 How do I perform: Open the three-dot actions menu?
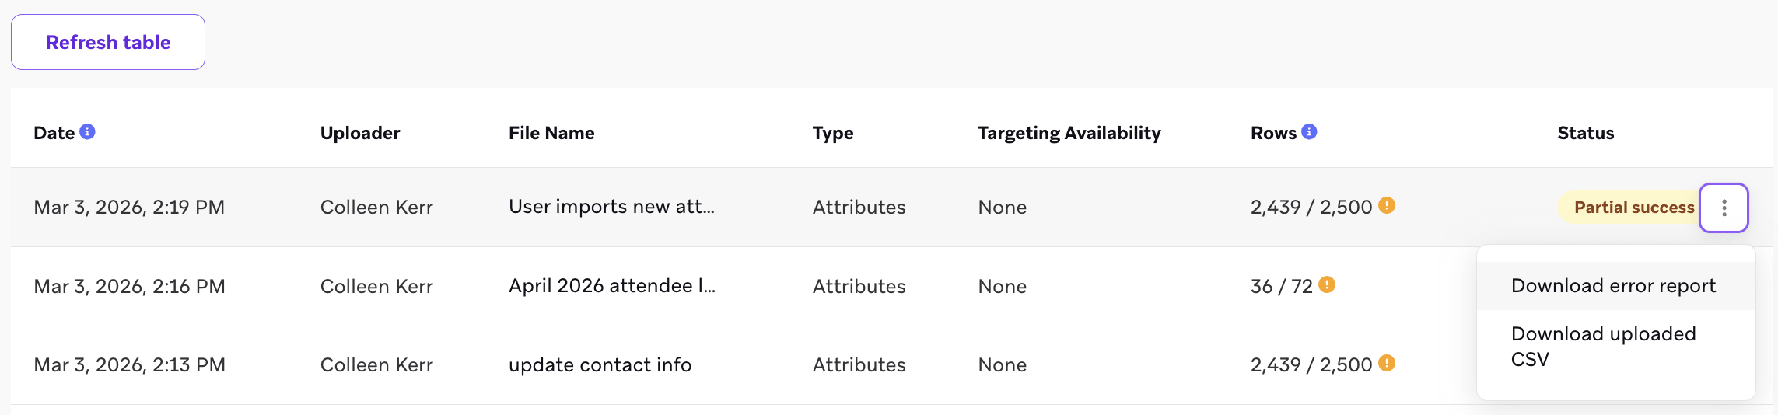[1724, 207]
